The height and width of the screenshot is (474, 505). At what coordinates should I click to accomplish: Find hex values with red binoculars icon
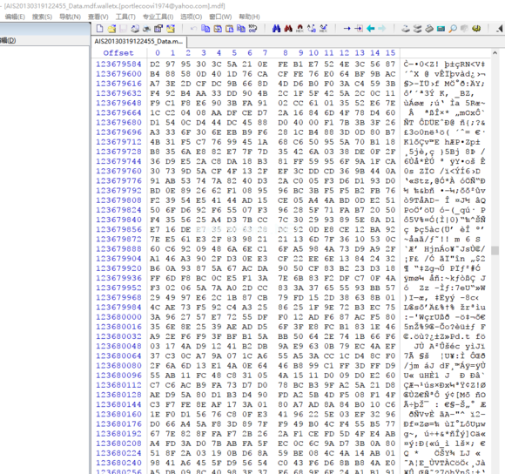(288, 29)
